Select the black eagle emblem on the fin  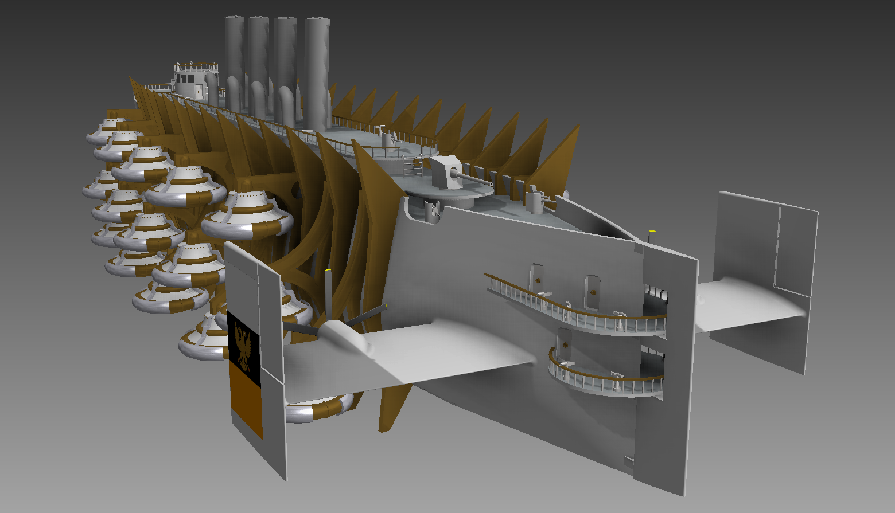(x=244, y=348)
